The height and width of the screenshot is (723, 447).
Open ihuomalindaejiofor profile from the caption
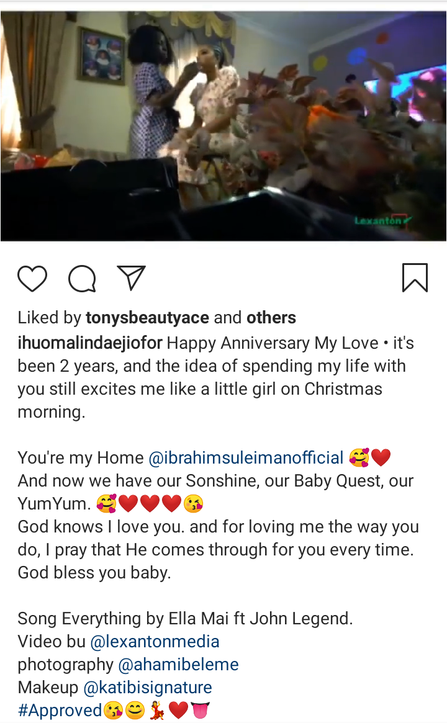pos(90,343)
